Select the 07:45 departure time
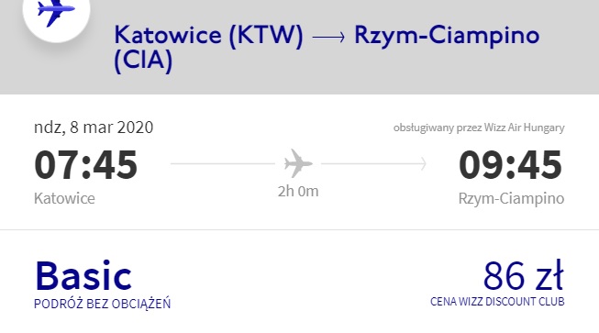The width and height of the screenshot is (599, 333). (85, 164)
